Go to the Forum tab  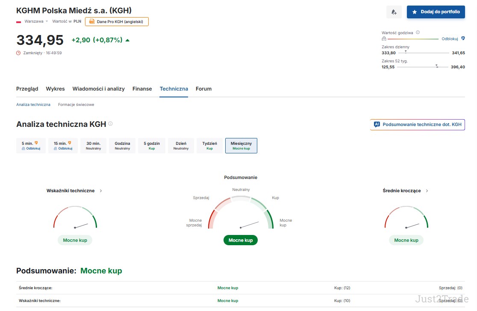(203, 89)
